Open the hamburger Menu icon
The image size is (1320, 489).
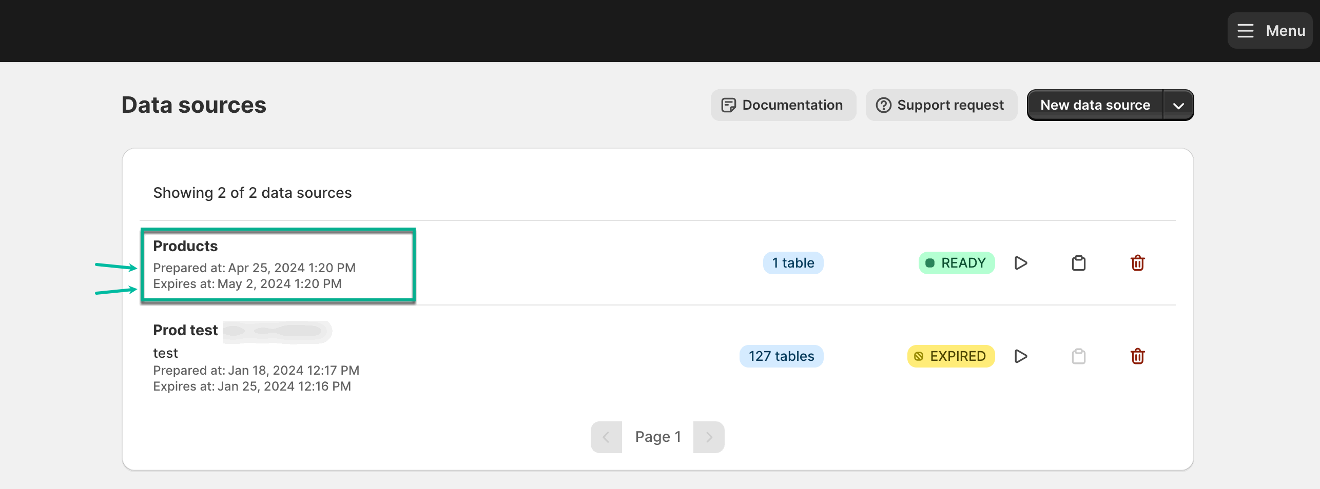pos(1245,30)
